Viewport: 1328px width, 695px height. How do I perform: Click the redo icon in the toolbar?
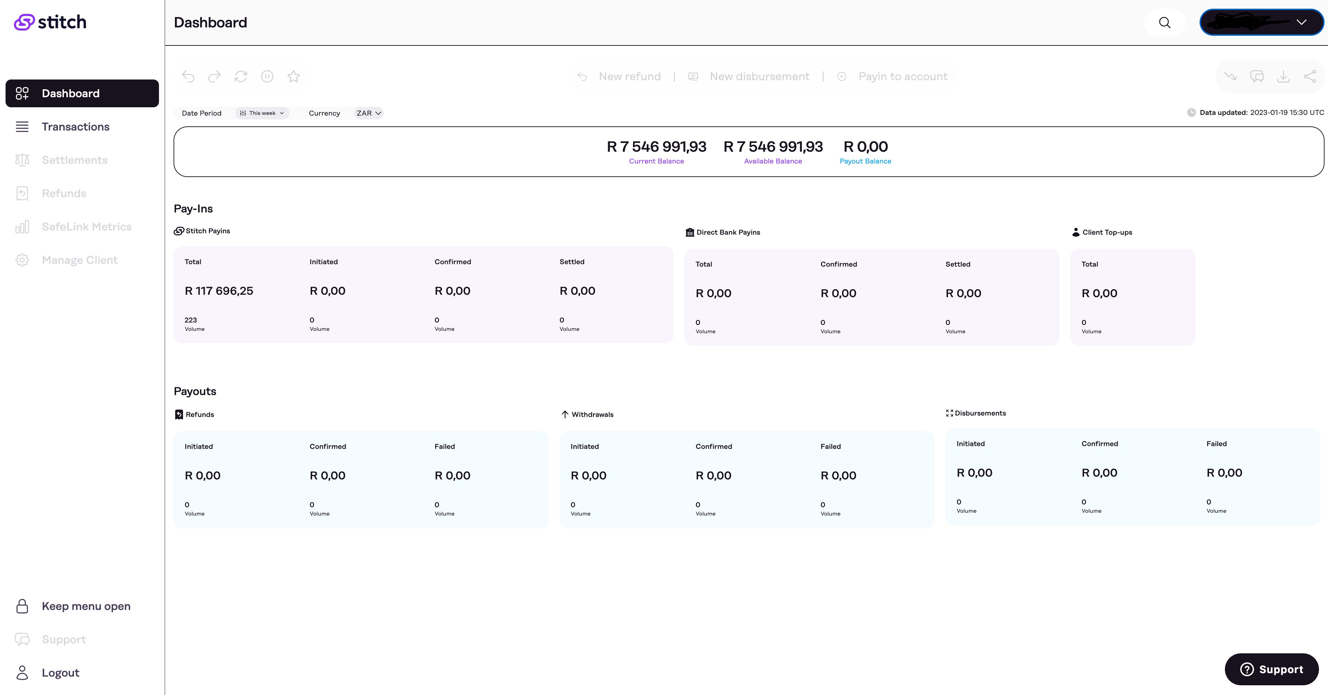215,76
